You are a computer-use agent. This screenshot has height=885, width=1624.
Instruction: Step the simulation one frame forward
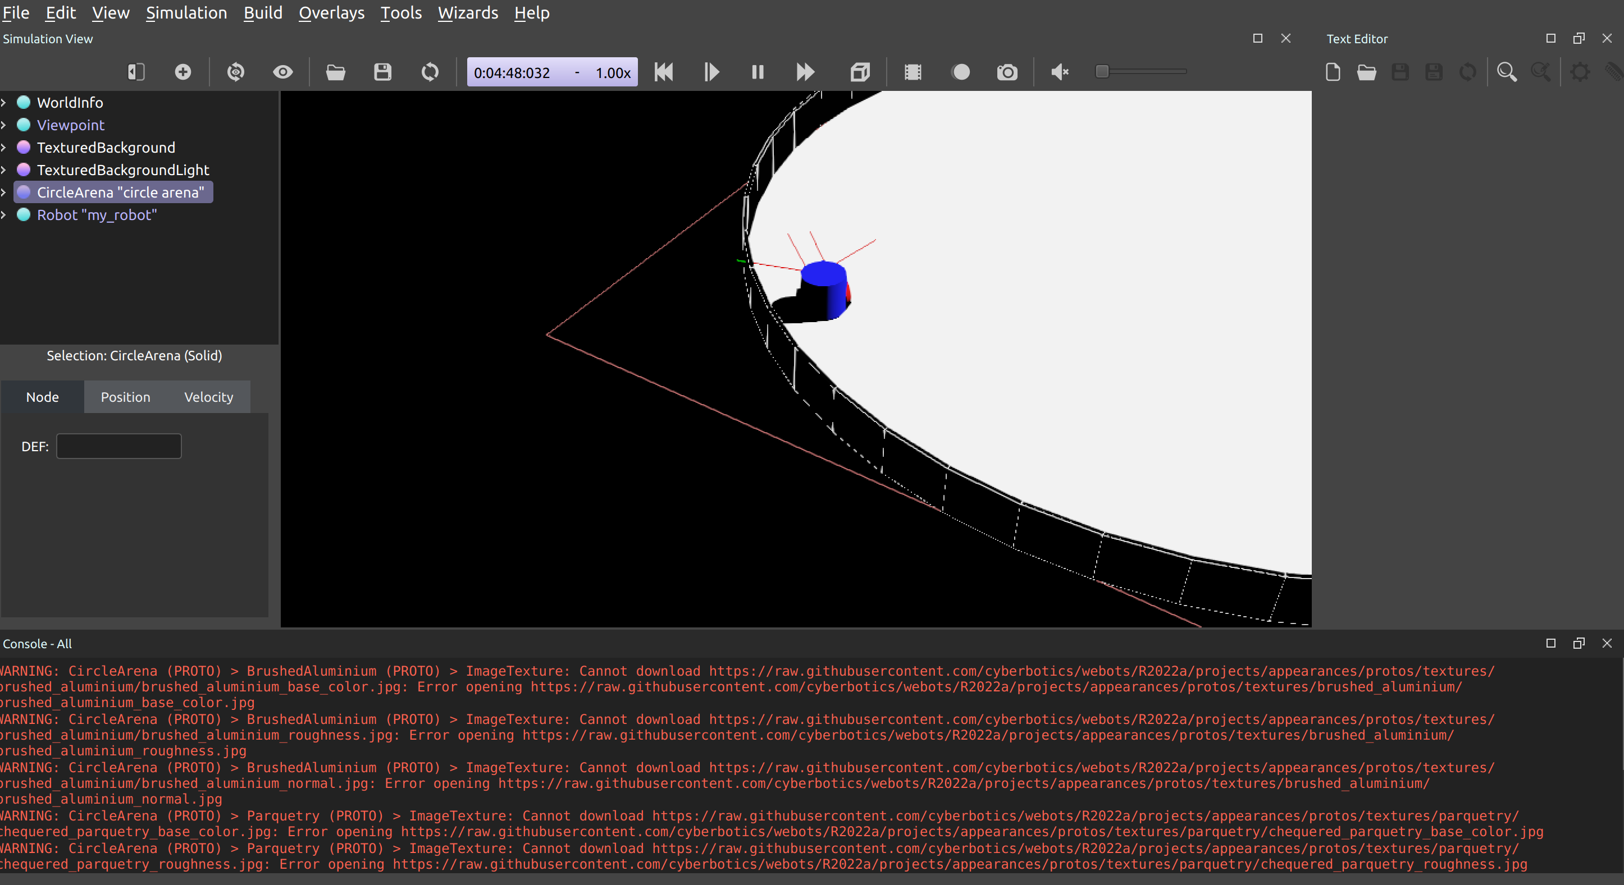pyautogui.click(x=711, y=72)
